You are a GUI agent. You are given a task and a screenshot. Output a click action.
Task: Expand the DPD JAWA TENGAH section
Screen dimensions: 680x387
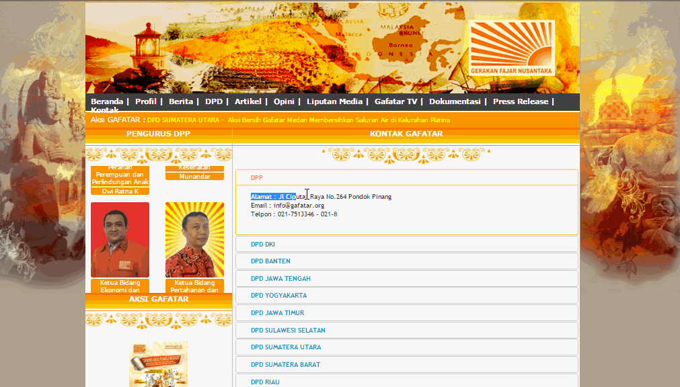click(x=407, y=278)
